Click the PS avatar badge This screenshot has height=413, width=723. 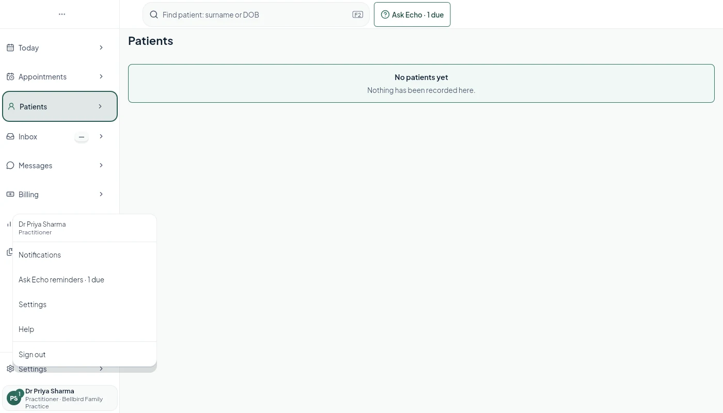(x=14, y=398)
